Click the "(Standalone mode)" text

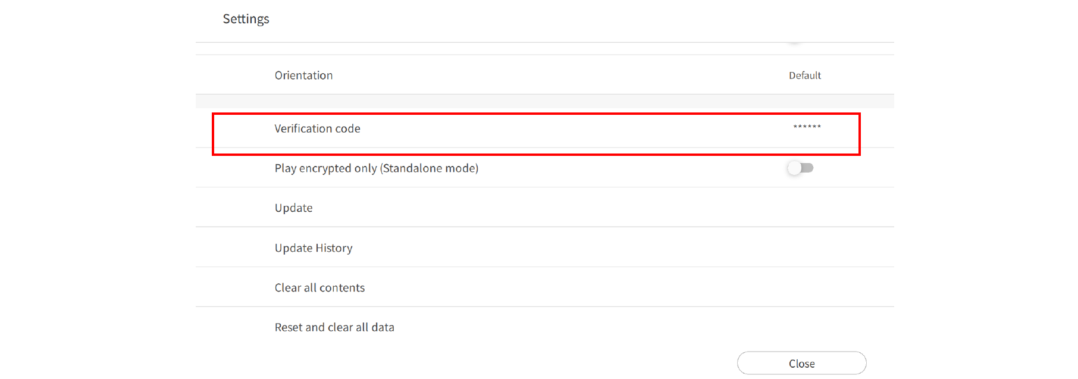click(429, 168)
